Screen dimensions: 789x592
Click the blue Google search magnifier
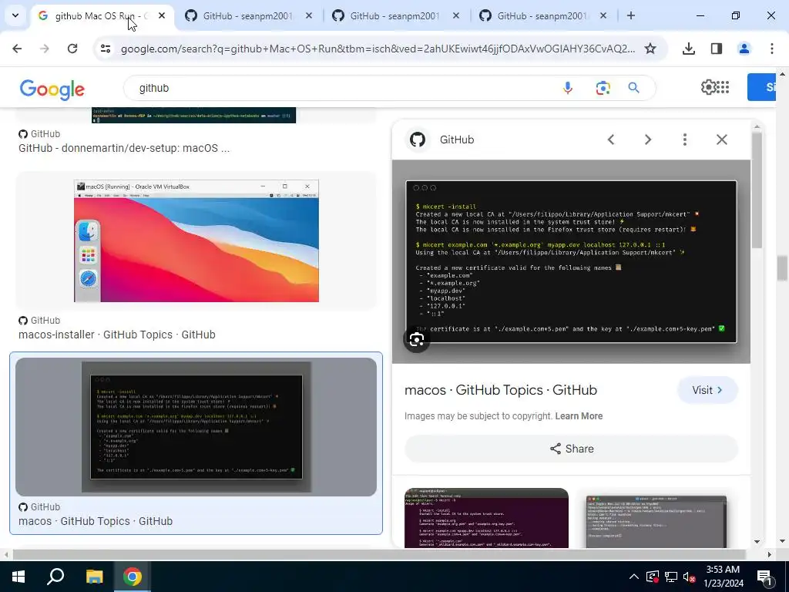click(633, 88)
